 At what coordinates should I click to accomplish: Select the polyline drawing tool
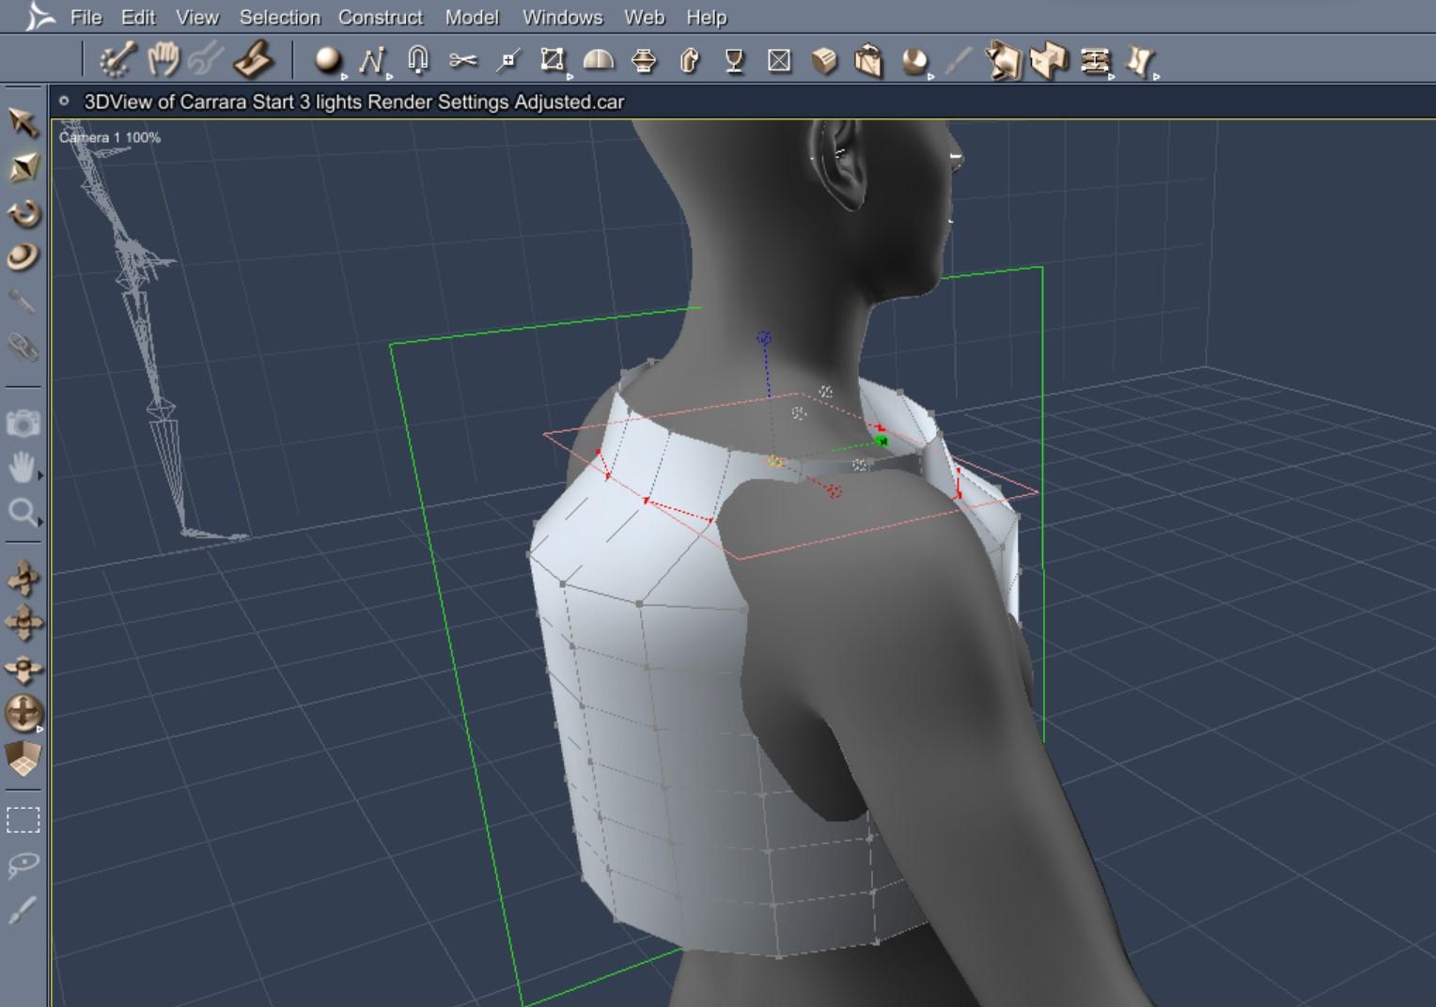coord(372,61)
